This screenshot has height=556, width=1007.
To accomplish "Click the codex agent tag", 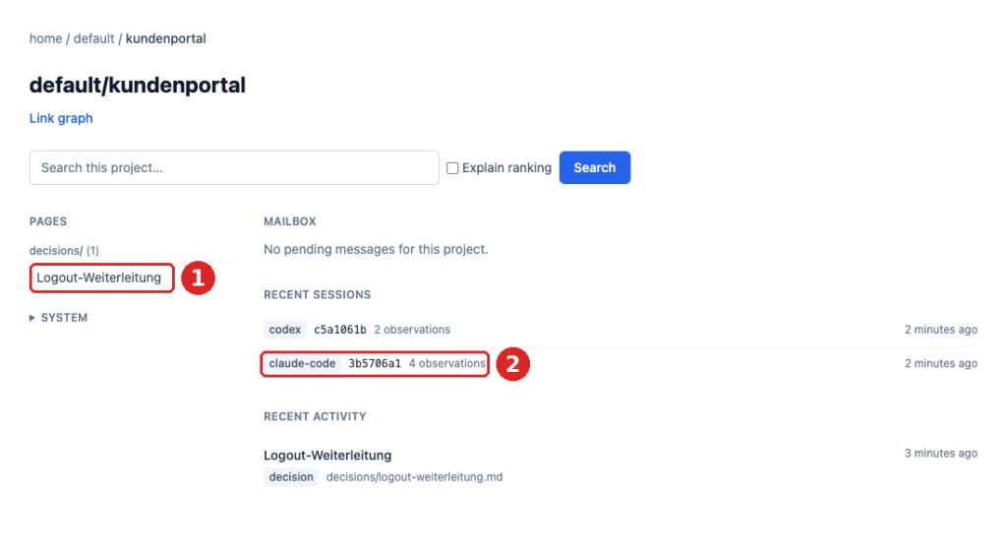I will [285, 330].
